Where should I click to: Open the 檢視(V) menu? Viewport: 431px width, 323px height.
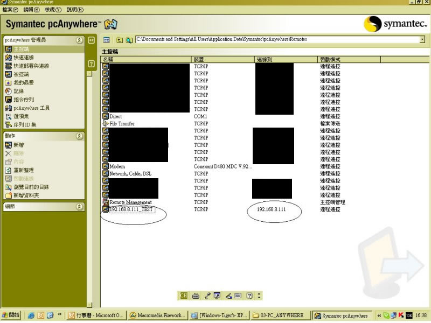(53, 10)
